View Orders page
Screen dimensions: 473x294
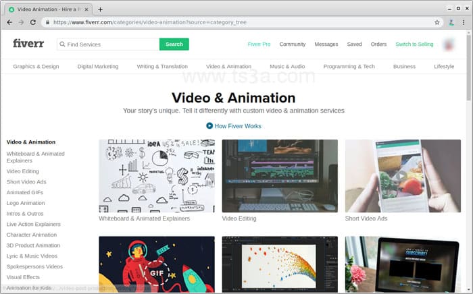[x=378, y=45]
